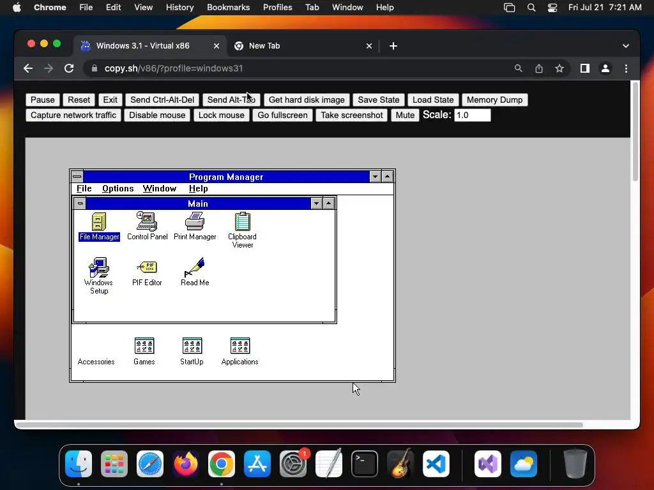Click Send Alt-Tab button
The width and height of the screenshot is (654, 490).
coord(231,100)
